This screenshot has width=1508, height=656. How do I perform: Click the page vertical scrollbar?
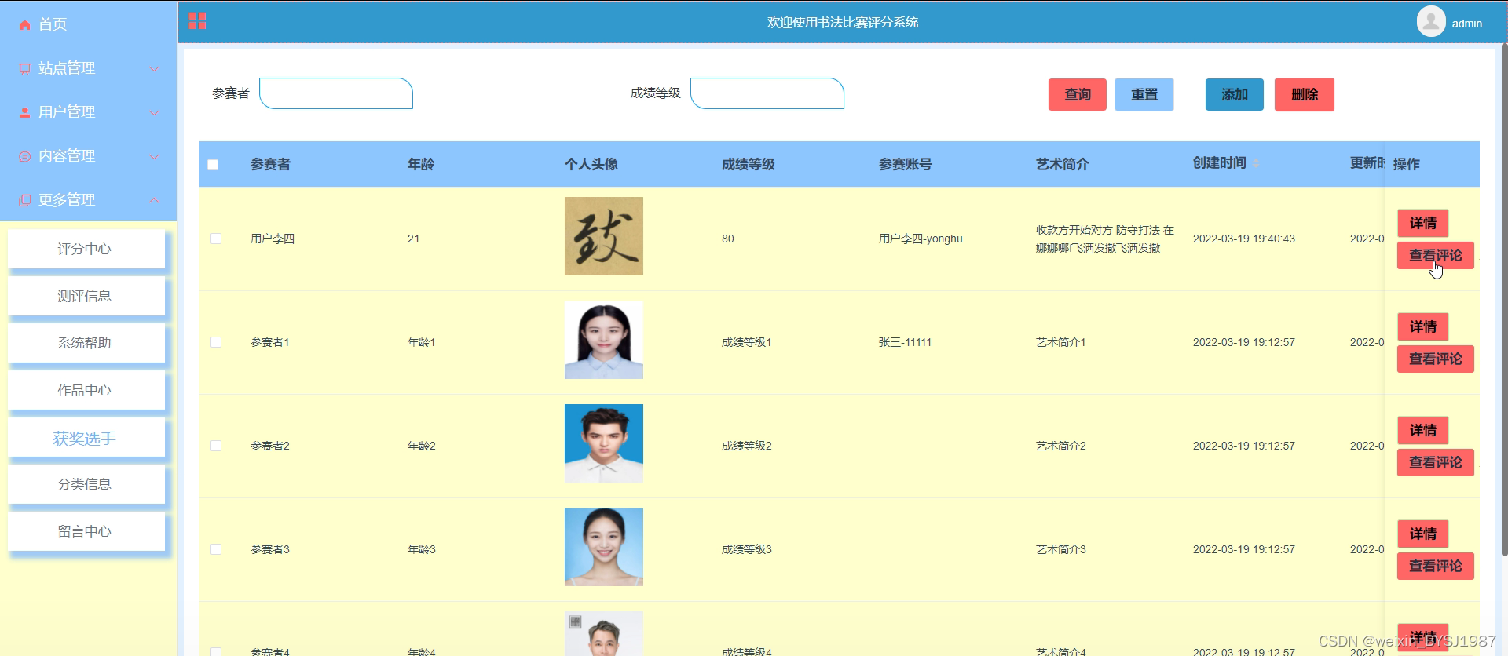[1503, 298]
